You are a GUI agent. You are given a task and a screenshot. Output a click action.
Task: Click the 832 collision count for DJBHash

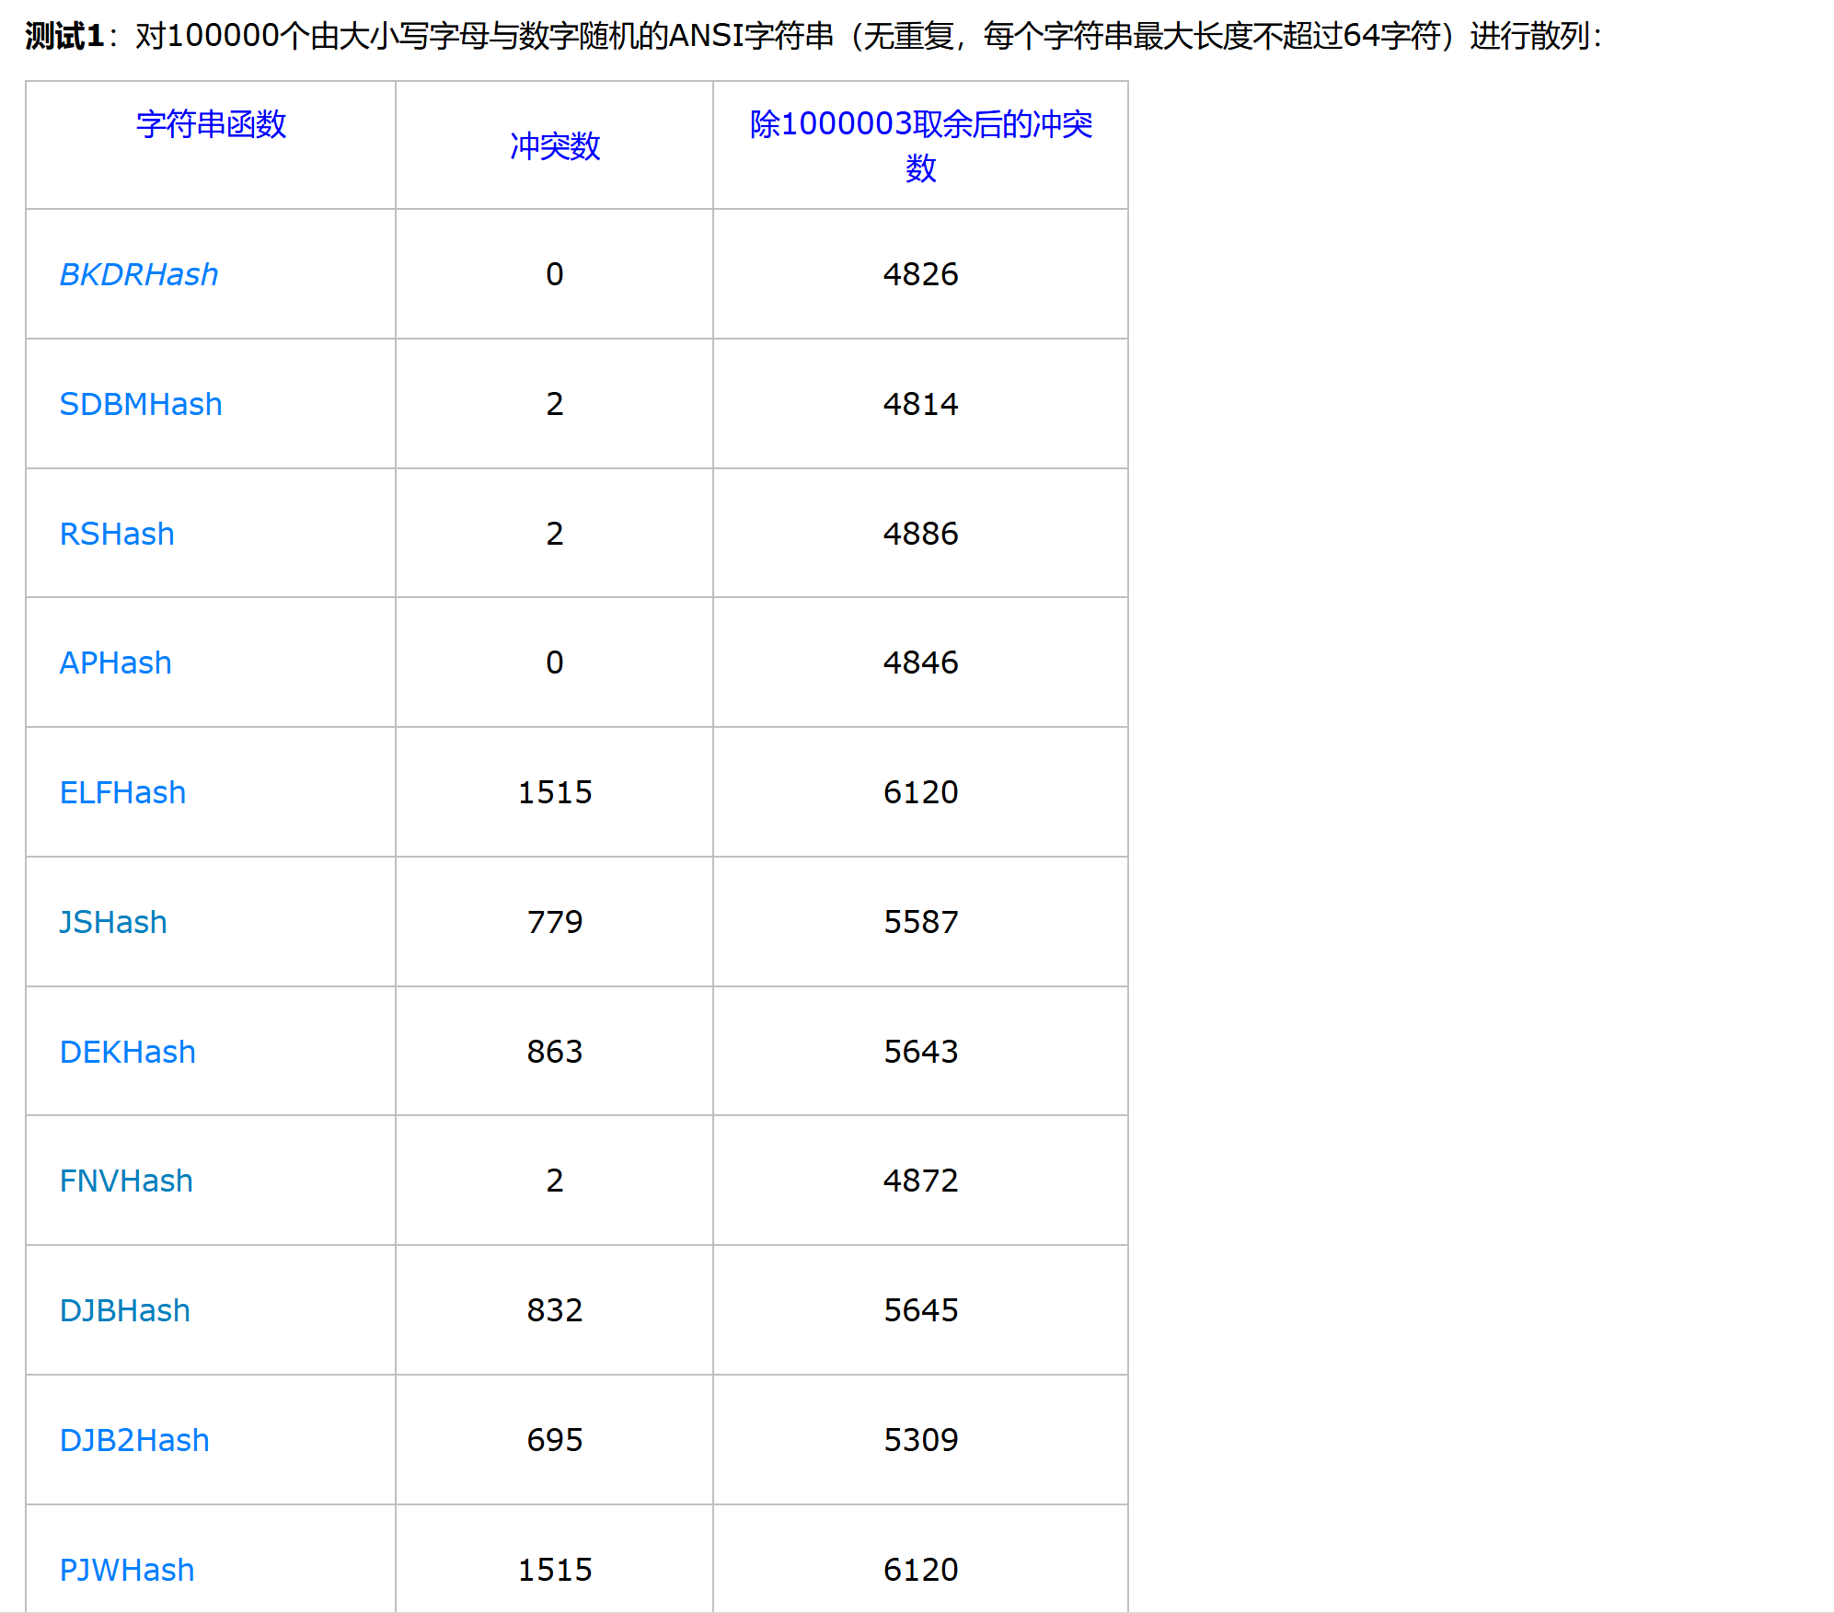pos(555,1310)
